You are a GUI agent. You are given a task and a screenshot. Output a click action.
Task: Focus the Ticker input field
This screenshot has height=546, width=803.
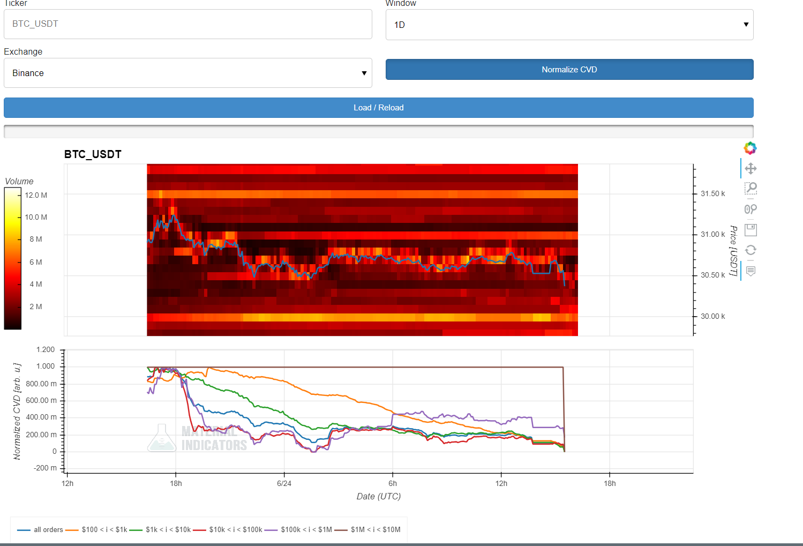pyautogui.click(x=188, y=24)
